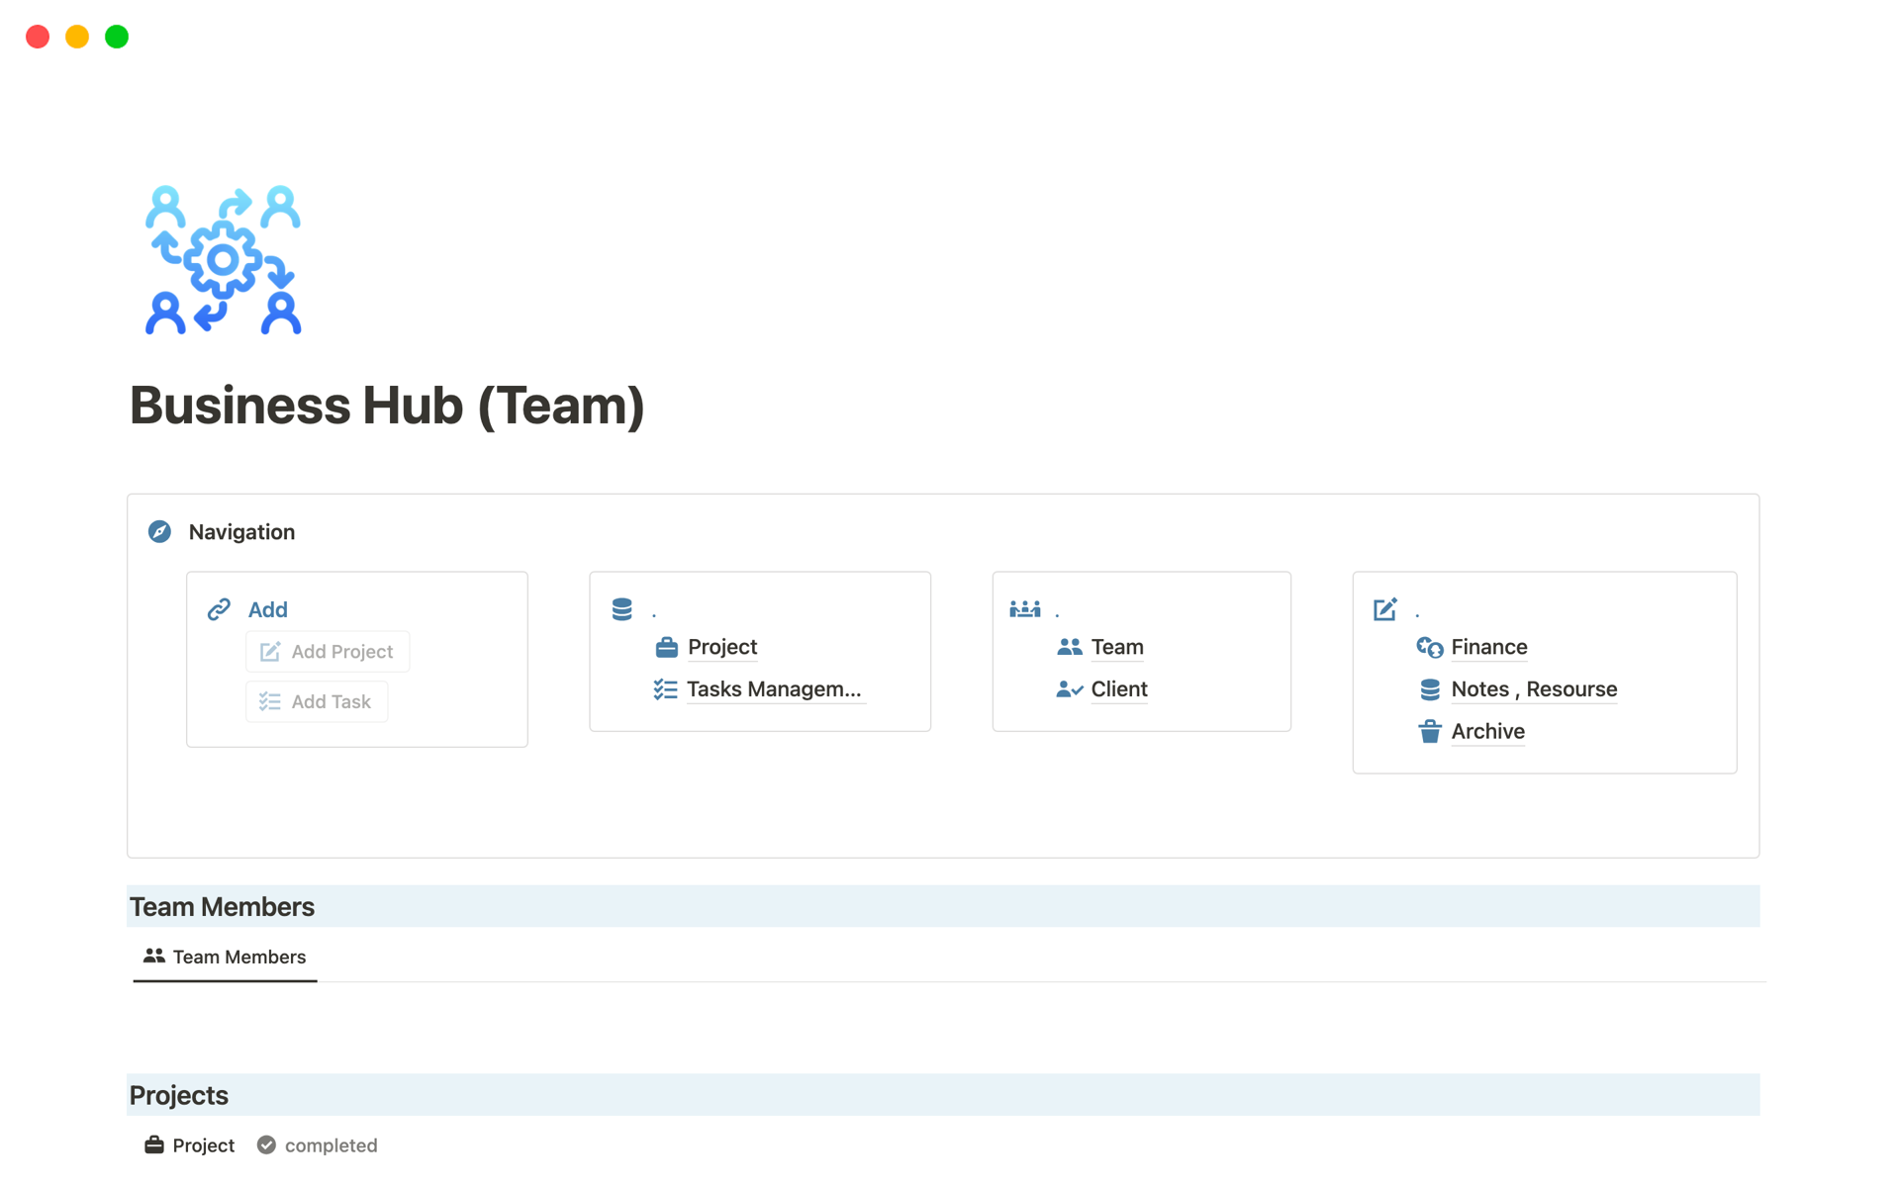
Task: Select the Project tab under Projects
Action: tap(190, 1145)
